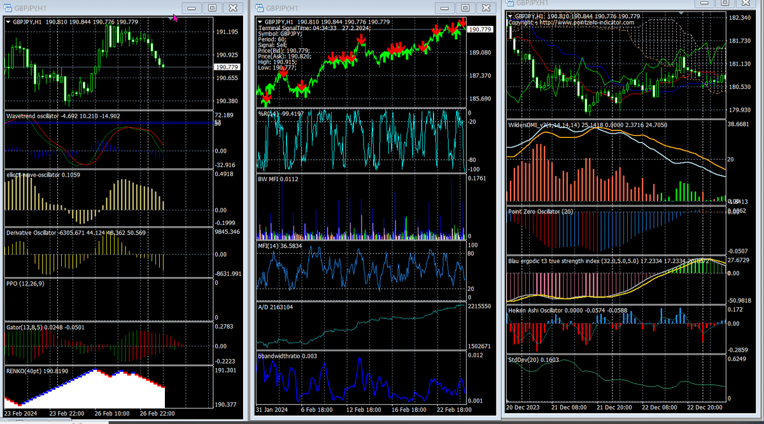Click the chart icon in left window title bar
Image resolution: width=764 pixels, height=424 pixels.
click(7, 8)
